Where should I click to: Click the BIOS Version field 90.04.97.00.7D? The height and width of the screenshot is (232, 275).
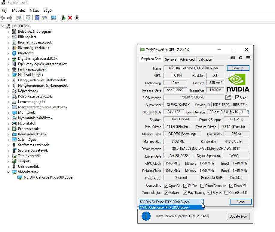pyautogui.click(x=193, y=97)
